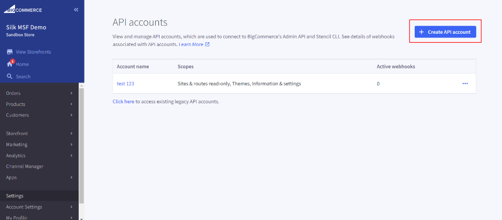Select Settings in the sidebar

[40, 196]
